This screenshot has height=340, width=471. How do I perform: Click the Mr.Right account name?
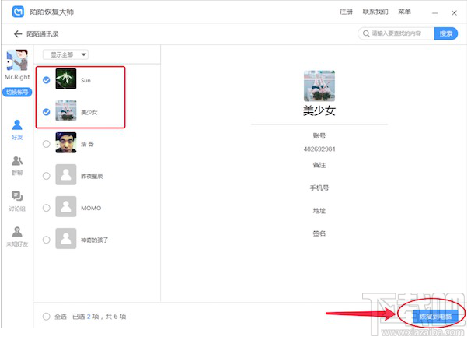click(x=17, y=77)
